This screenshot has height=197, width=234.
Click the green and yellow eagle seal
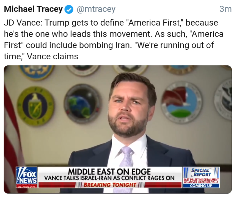pos(35,106)
